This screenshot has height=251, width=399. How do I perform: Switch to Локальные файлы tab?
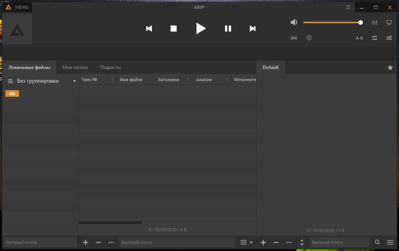click(29, 67)
